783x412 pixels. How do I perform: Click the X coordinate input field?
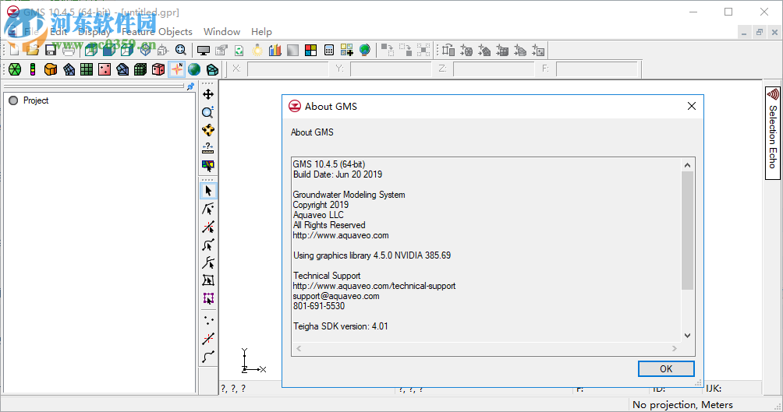point(287,69)
